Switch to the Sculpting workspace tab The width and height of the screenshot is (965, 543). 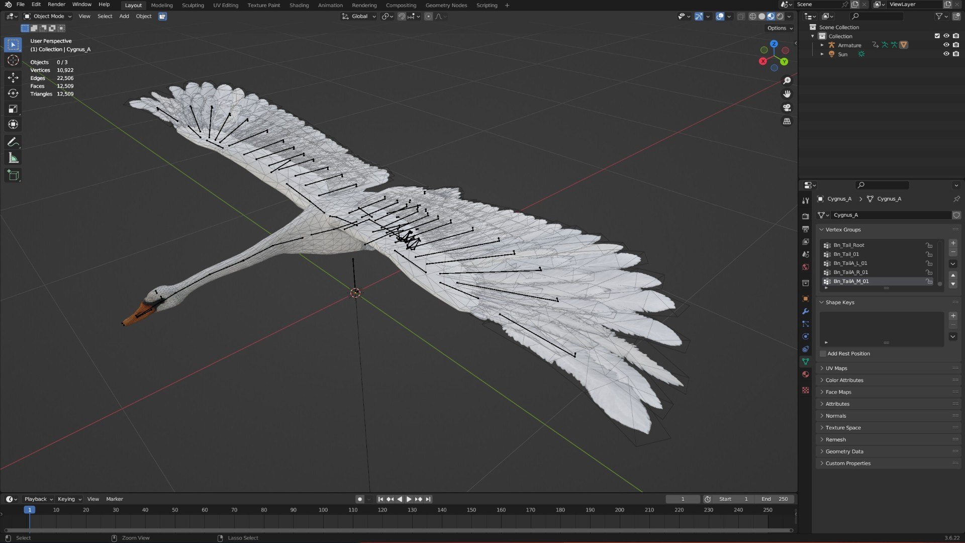pyautogui.click(x=193, y=5)
